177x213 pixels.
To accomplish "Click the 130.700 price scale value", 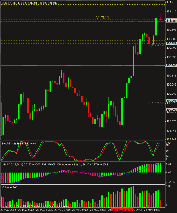I will (x=172, y=48).
